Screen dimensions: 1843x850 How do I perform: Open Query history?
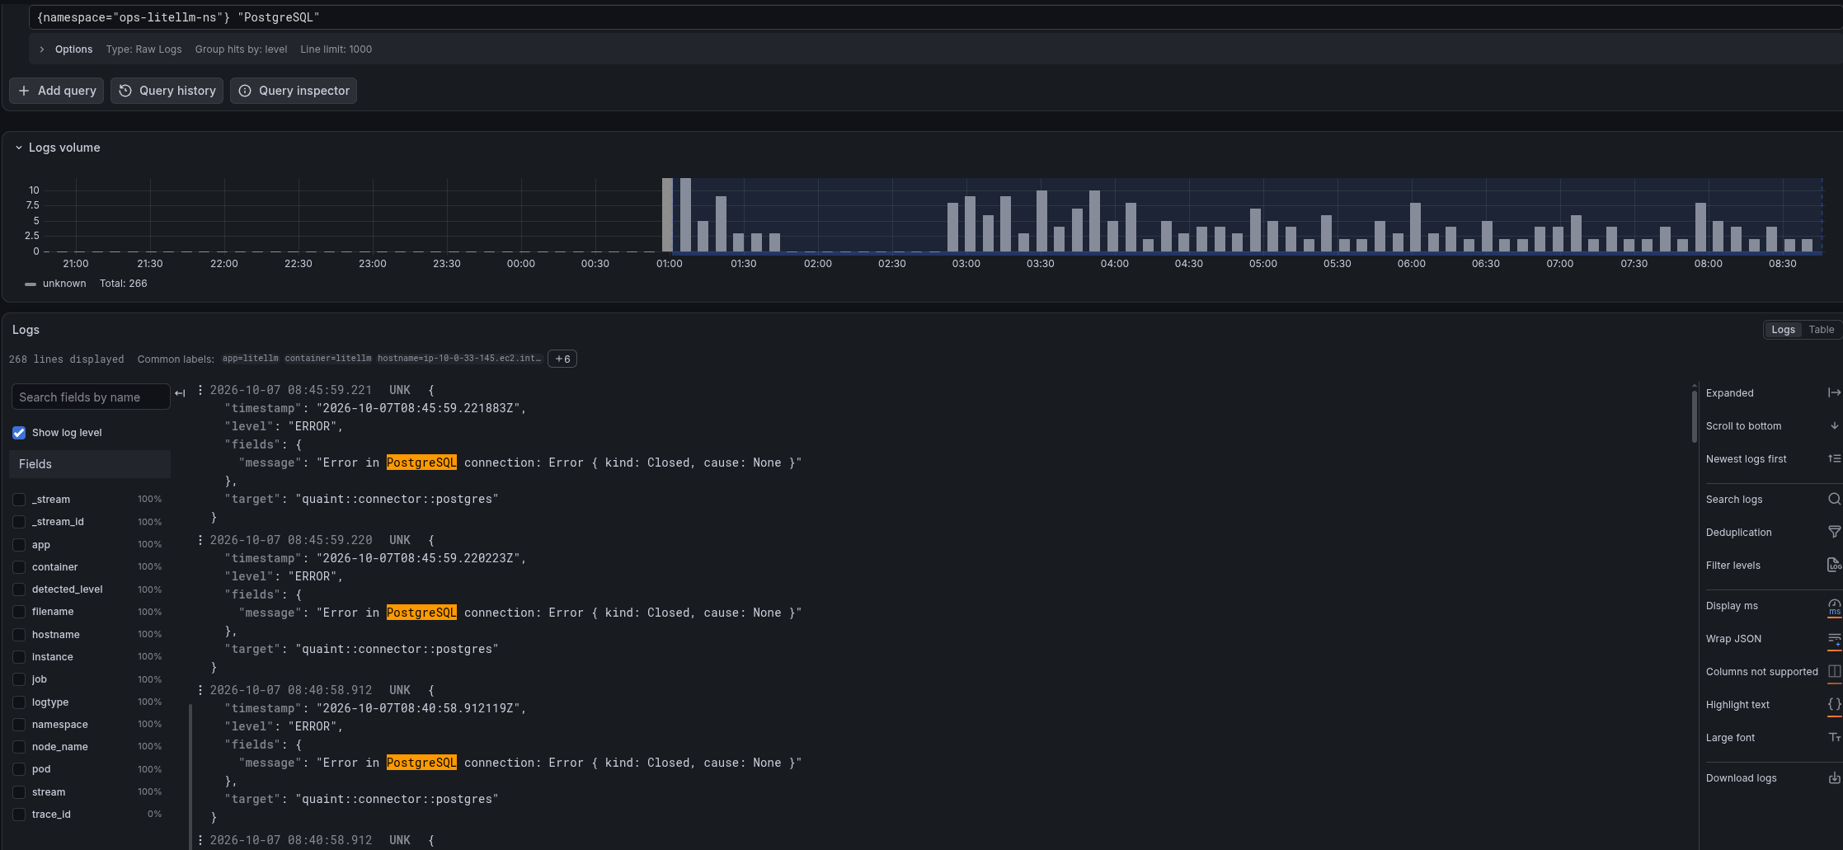pos(167,91)
